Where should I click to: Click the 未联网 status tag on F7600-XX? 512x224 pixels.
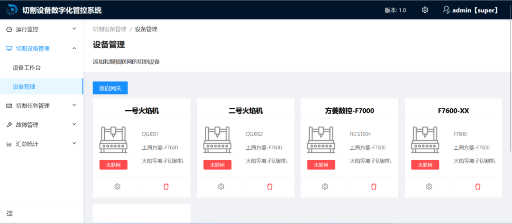pyautogui.click(x=425, y=165)
